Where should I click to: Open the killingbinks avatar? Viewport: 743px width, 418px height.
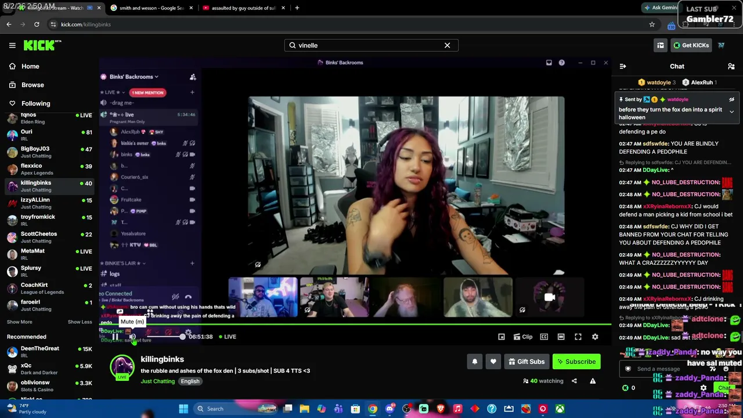[122, 367]
